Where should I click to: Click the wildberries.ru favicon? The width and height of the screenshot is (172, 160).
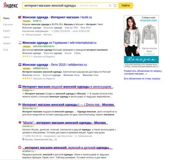20,65
